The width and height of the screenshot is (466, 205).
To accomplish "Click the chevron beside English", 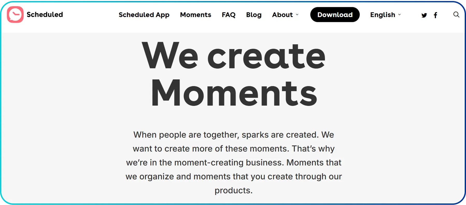I will tap(399, 15).
